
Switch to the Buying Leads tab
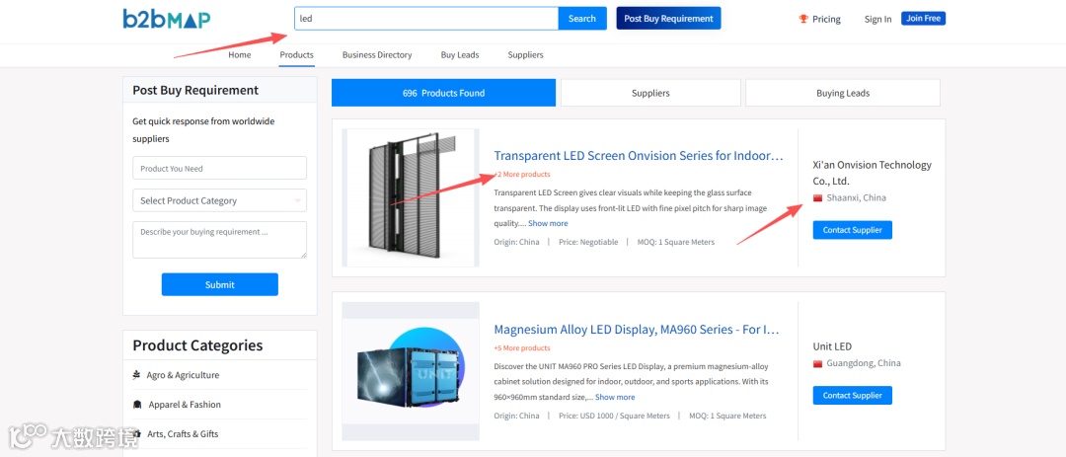click(x=843, y=93)
